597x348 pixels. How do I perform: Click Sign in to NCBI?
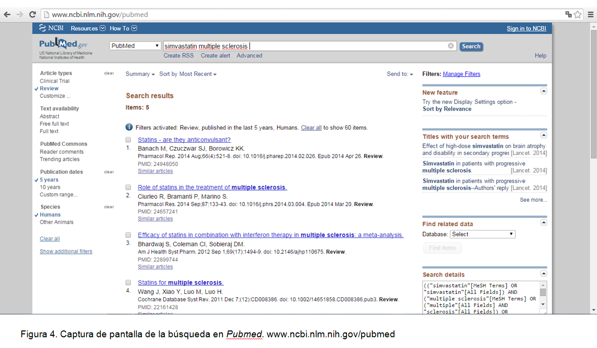click(x=526, y=28)
